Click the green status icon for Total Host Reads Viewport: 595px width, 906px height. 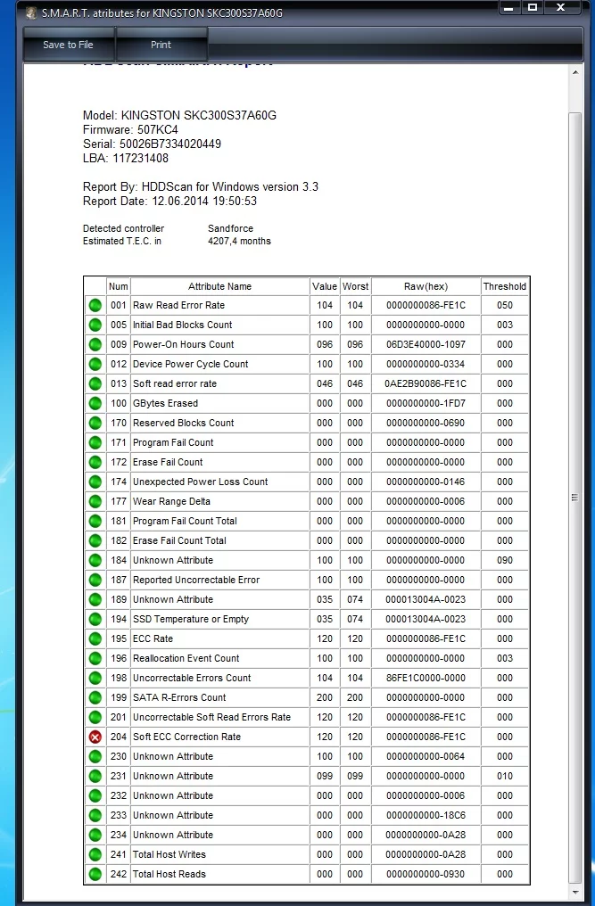[95, 874]
